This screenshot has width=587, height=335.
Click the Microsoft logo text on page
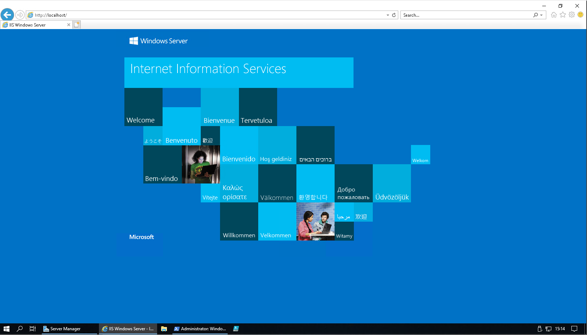pyautogui.click(x=141, y=237)
